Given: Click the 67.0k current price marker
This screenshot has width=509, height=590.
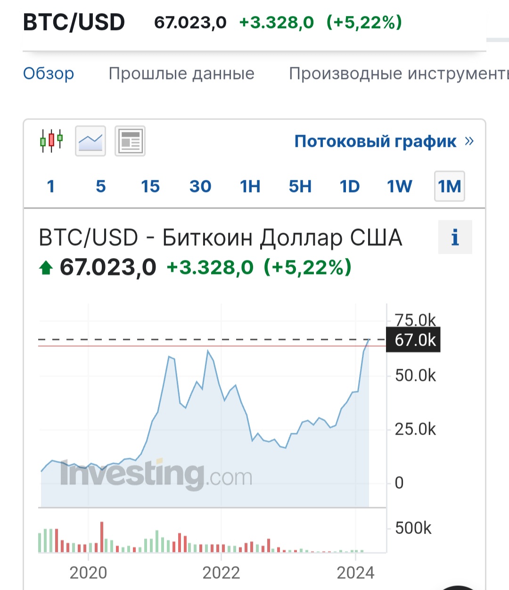Looking at the screenshot, I should pyautogui.click(x=413, y=339).
